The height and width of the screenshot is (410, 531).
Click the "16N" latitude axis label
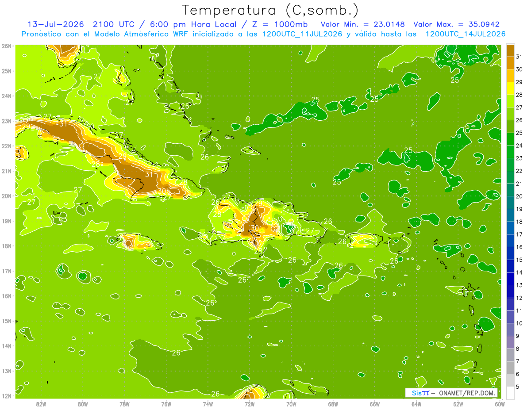7,296
